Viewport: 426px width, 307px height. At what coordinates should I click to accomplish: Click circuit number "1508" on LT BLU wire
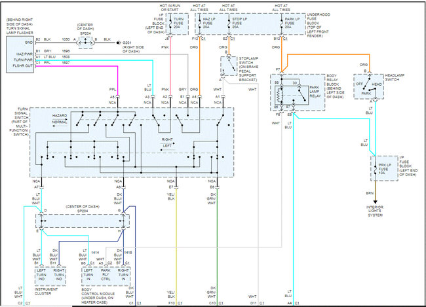(x=66, y=57)
